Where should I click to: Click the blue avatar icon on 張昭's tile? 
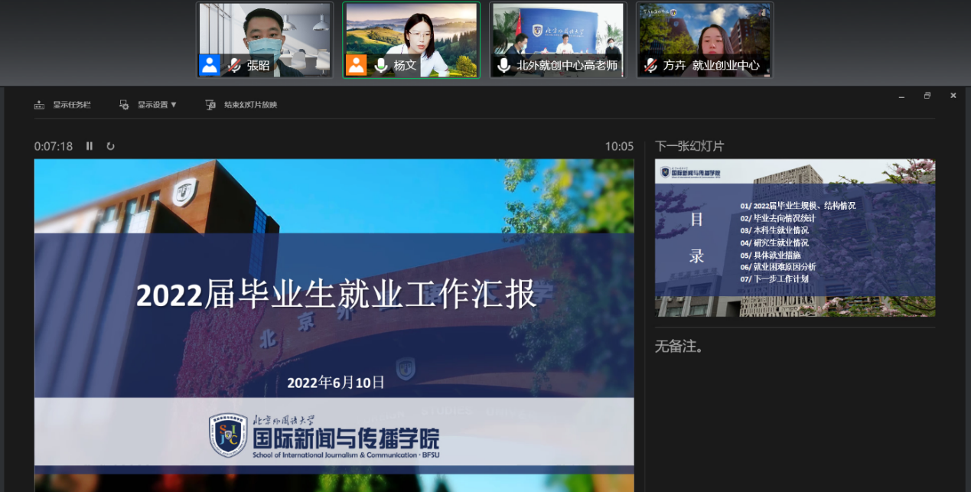210,65
